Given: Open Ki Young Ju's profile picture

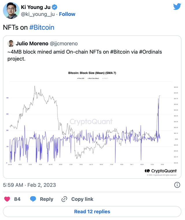Looking at the screenshot, I should pos(11,11).
